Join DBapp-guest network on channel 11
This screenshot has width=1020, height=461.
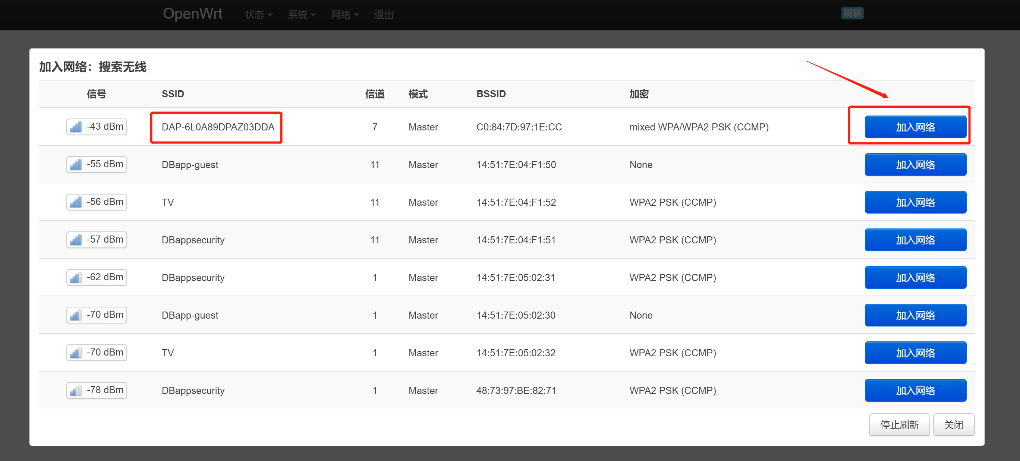915,165
